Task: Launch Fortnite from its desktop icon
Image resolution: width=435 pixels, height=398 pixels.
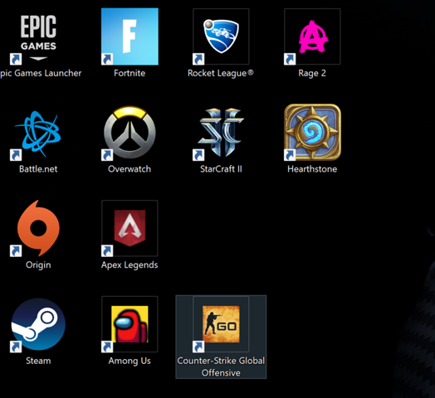Action: pyautogui.click(x=130, y=36)
